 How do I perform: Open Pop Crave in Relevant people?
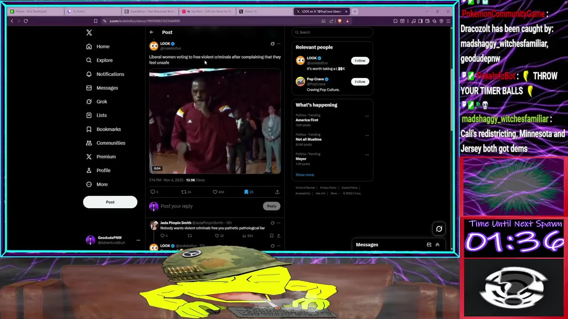pos(315,79)
